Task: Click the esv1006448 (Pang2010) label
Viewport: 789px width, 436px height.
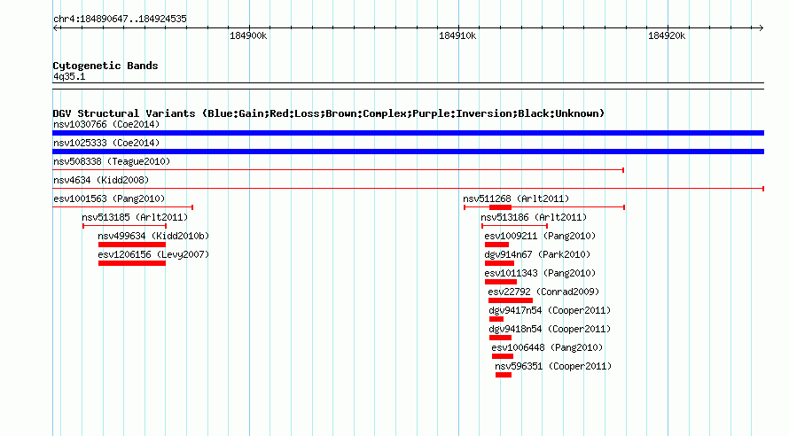Action: (547, 347)
